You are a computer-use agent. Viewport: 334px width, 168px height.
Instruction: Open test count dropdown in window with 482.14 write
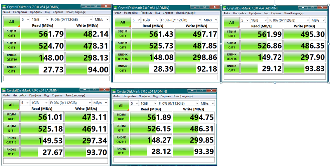25,19
